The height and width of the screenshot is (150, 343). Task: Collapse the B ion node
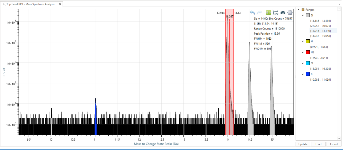pyautogui.click(x=303, y=74)
